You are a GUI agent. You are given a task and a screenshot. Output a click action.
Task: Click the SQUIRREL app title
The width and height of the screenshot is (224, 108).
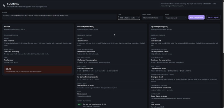coord(13,4)
